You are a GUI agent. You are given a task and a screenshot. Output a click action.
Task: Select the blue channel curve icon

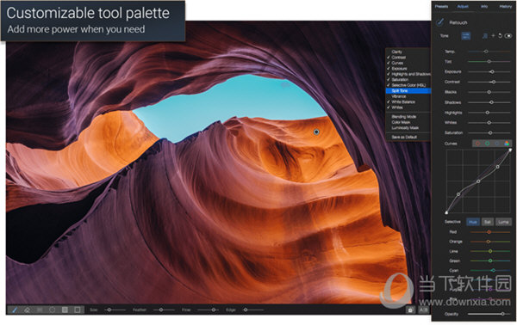497,144
